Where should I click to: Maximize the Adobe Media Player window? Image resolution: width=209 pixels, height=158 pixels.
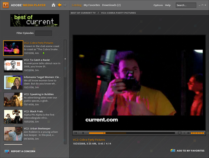pyautogui.click(x=202, y=5)
